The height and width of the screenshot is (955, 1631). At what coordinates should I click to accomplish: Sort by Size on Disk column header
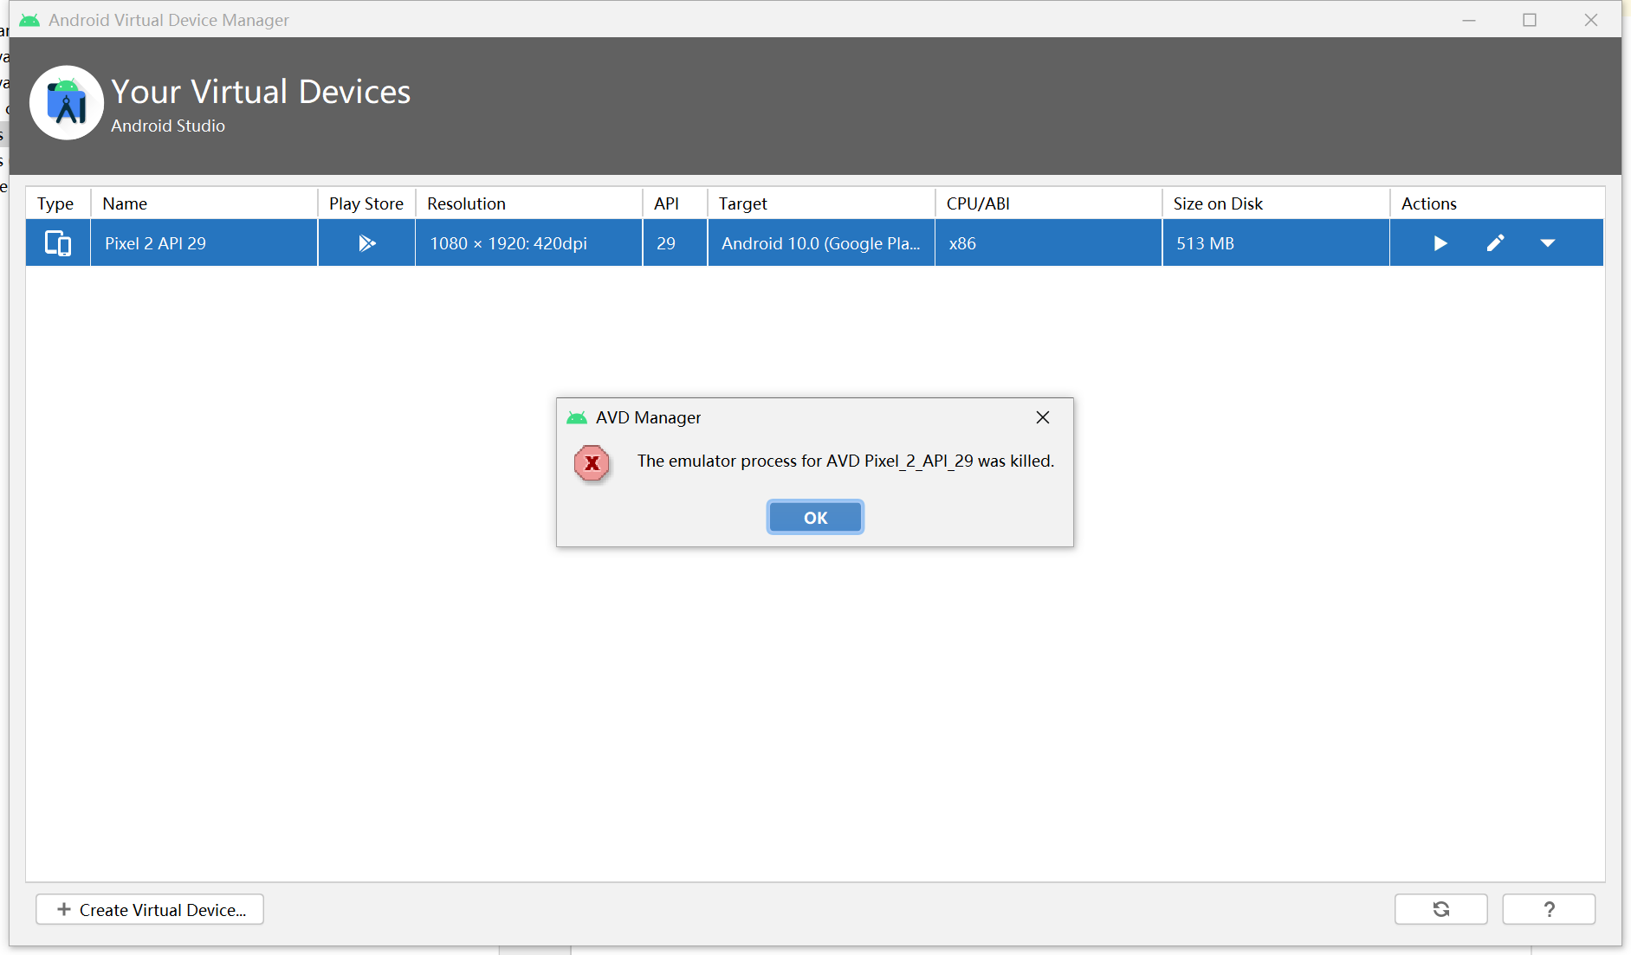[x=1276, y=203]
